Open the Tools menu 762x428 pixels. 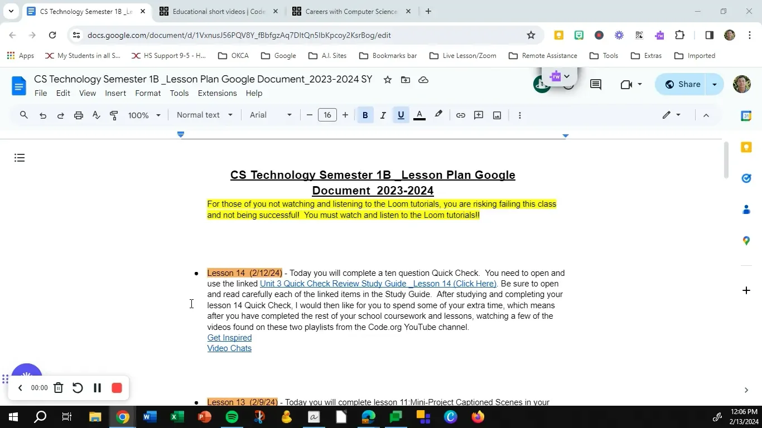coord(179,93)
